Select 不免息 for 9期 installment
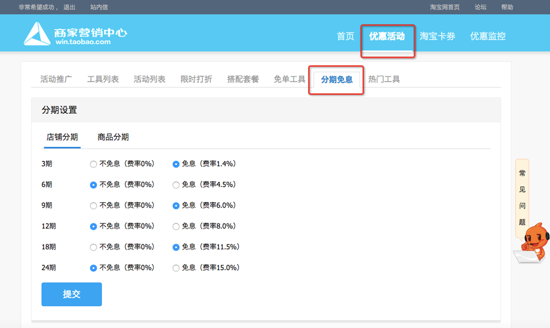This screenshot has width=550, height=328. click(94, 206)
